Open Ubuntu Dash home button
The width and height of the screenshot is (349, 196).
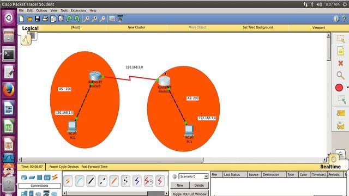click(9, 18)
